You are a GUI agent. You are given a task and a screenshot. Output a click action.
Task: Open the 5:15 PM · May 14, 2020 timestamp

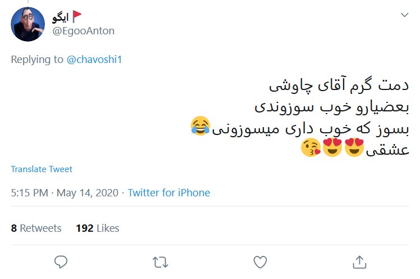65,193
